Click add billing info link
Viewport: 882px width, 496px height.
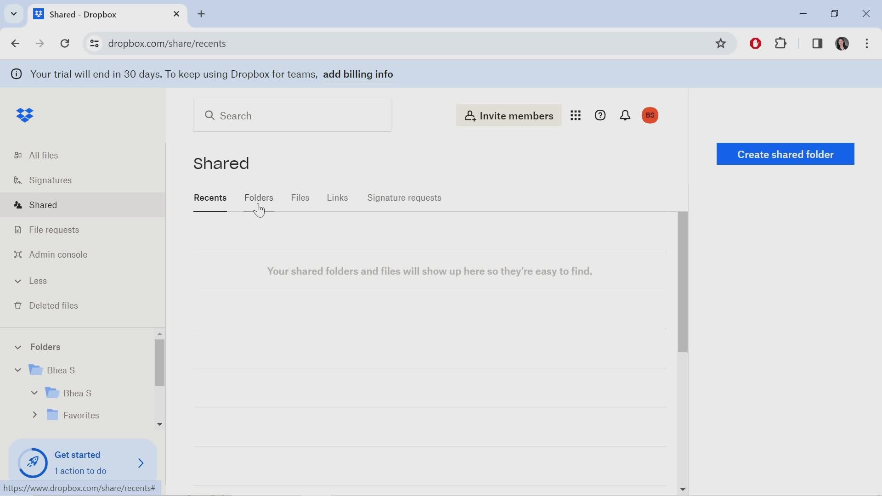(x=358, y=74)
